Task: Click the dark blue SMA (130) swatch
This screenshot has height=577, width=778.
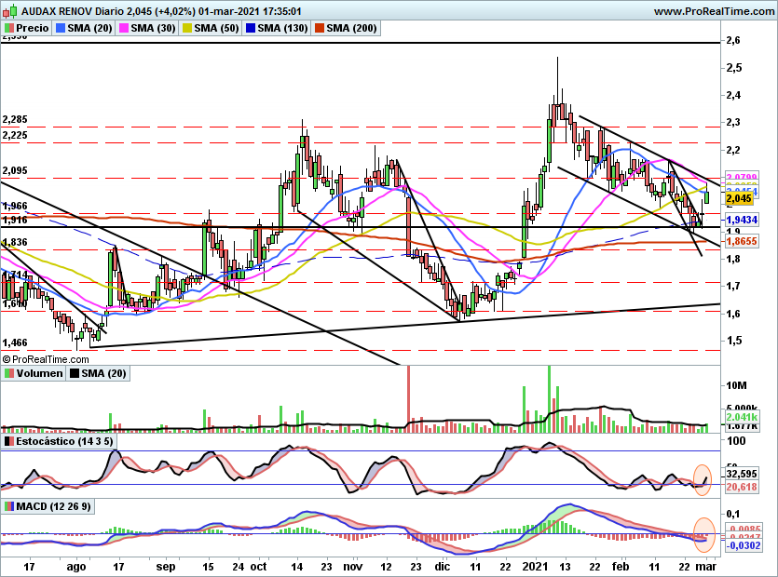Action: pyautogui.click(x=251, y=28)
